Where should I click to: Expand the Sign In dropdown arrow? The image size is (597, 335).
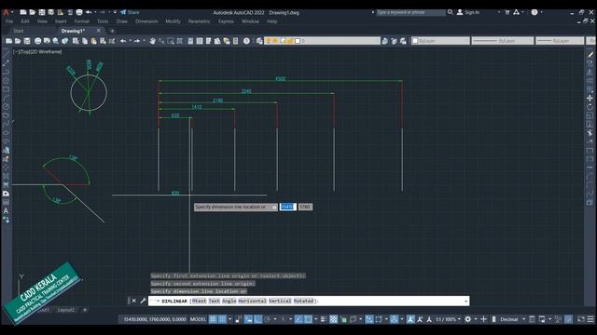point(499,12)
